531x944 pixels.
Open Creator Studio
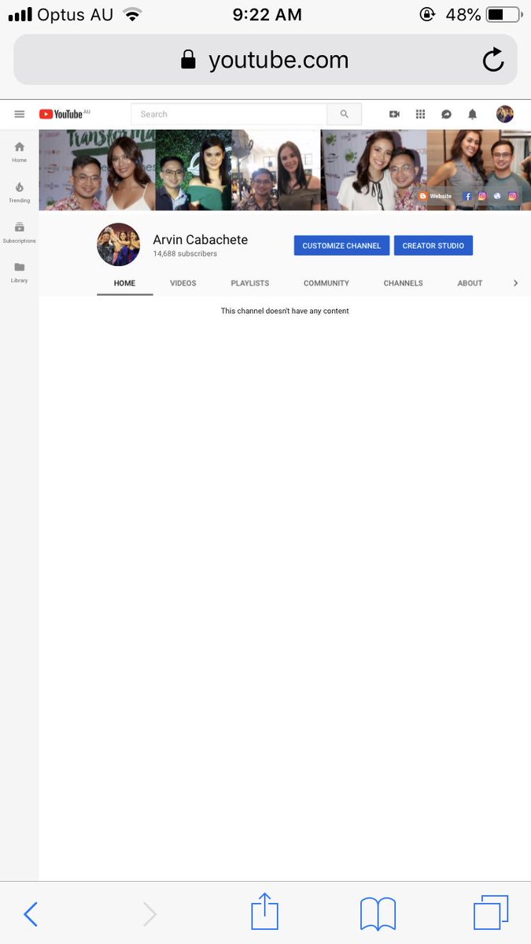click(433, 245)
